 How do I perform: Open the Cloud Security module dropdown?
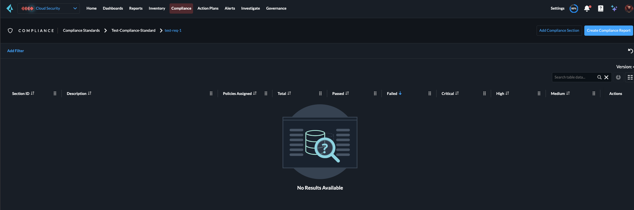[x=49, y=9]
